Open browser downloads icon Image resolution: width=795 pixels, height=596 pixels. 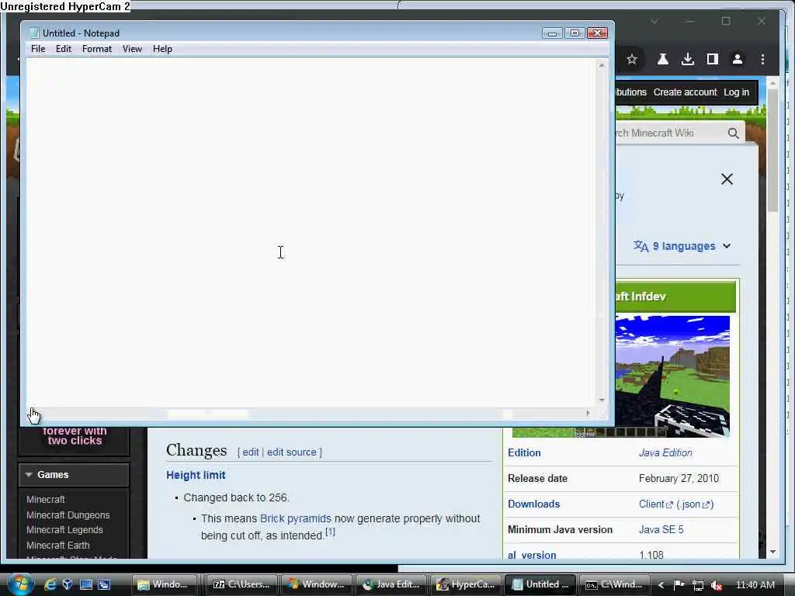(688, 59)
